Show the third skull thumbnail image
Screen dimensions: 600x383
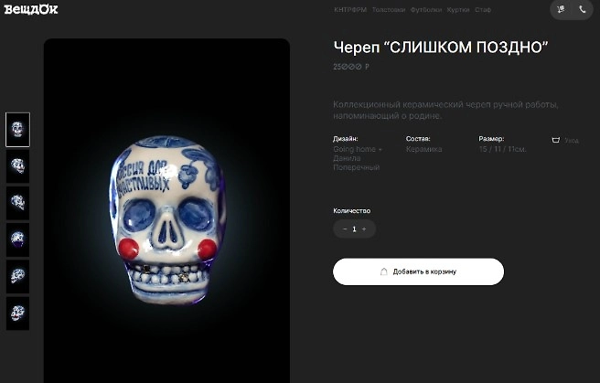pos(17,203)
